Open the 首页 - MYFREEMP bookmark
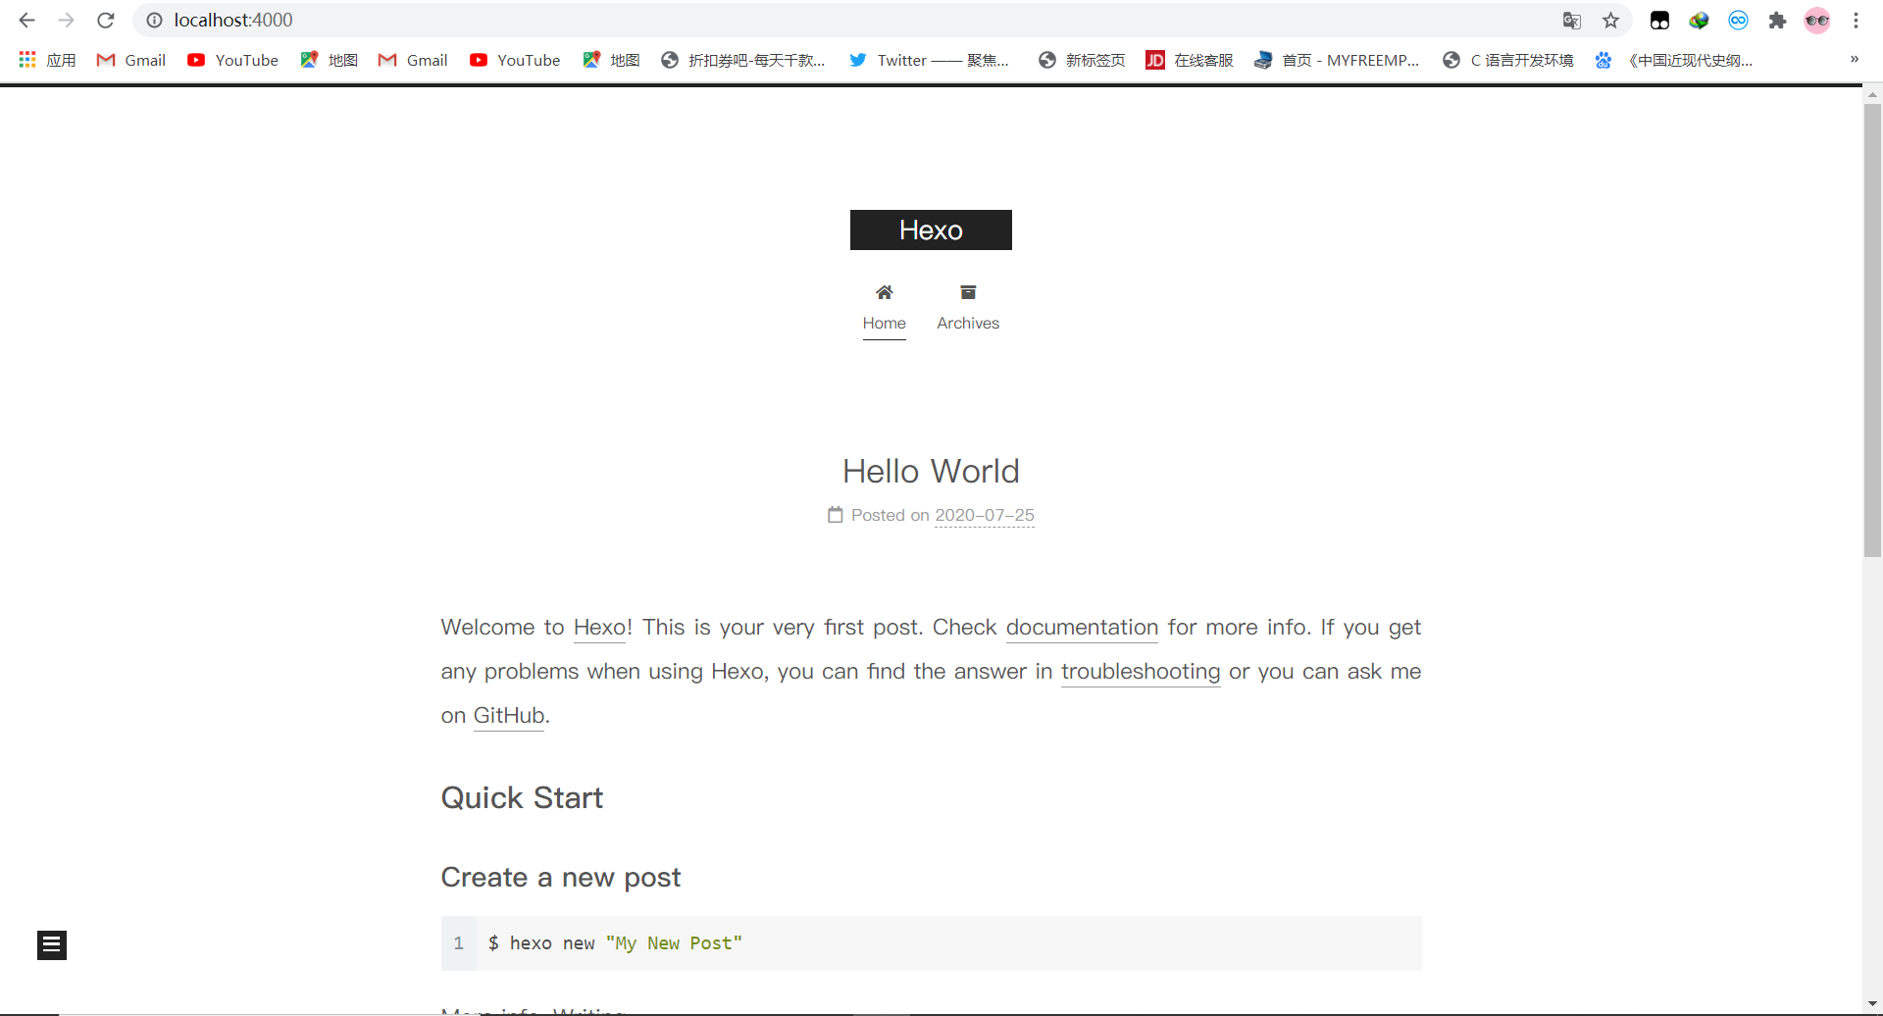 pos(1337,60)
